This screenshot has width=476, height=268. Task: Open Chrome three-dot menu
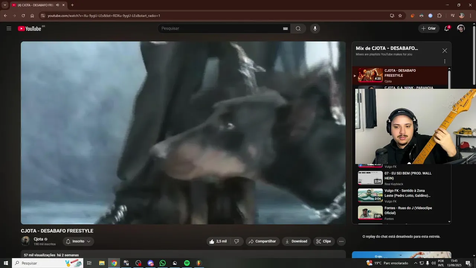(470, 16)
